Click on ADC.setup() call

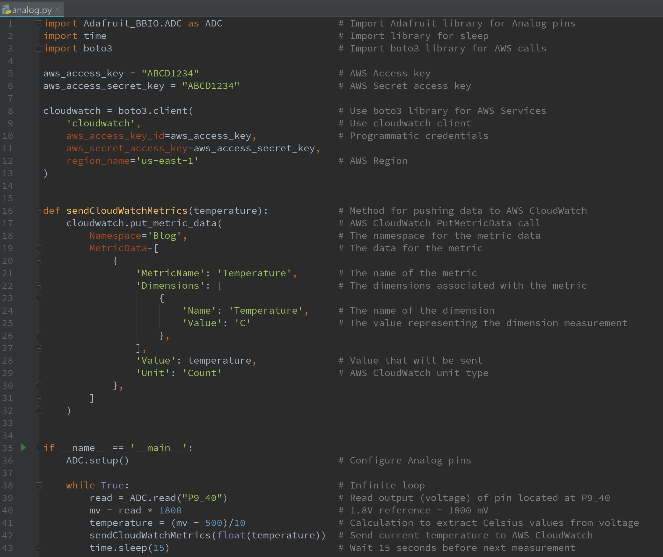click(98, 460)
